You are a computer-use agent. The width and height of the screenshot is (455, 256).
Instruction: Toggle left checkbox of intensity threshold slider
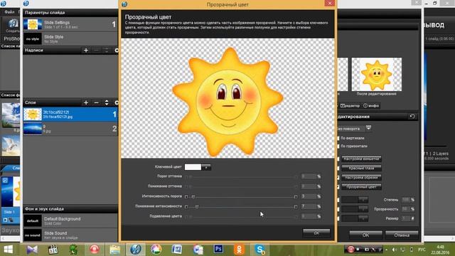coord(186,197)
